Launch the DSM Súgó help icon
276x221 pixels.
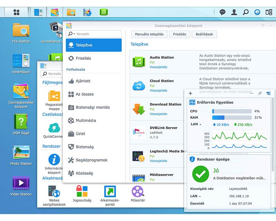pyautogui.click(x=21, y=122)
